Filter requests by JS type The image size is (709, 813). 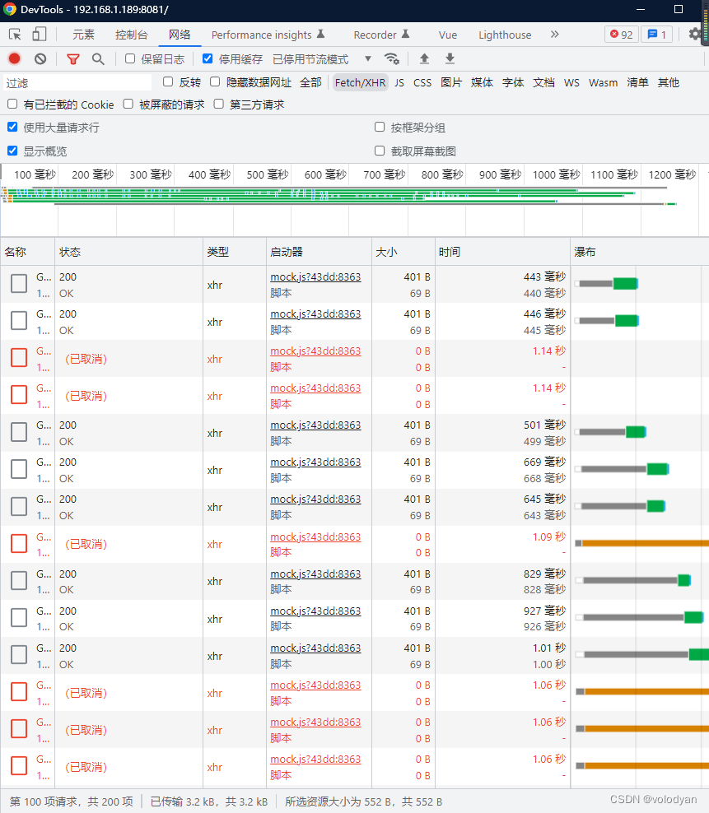tap(399, 82)
